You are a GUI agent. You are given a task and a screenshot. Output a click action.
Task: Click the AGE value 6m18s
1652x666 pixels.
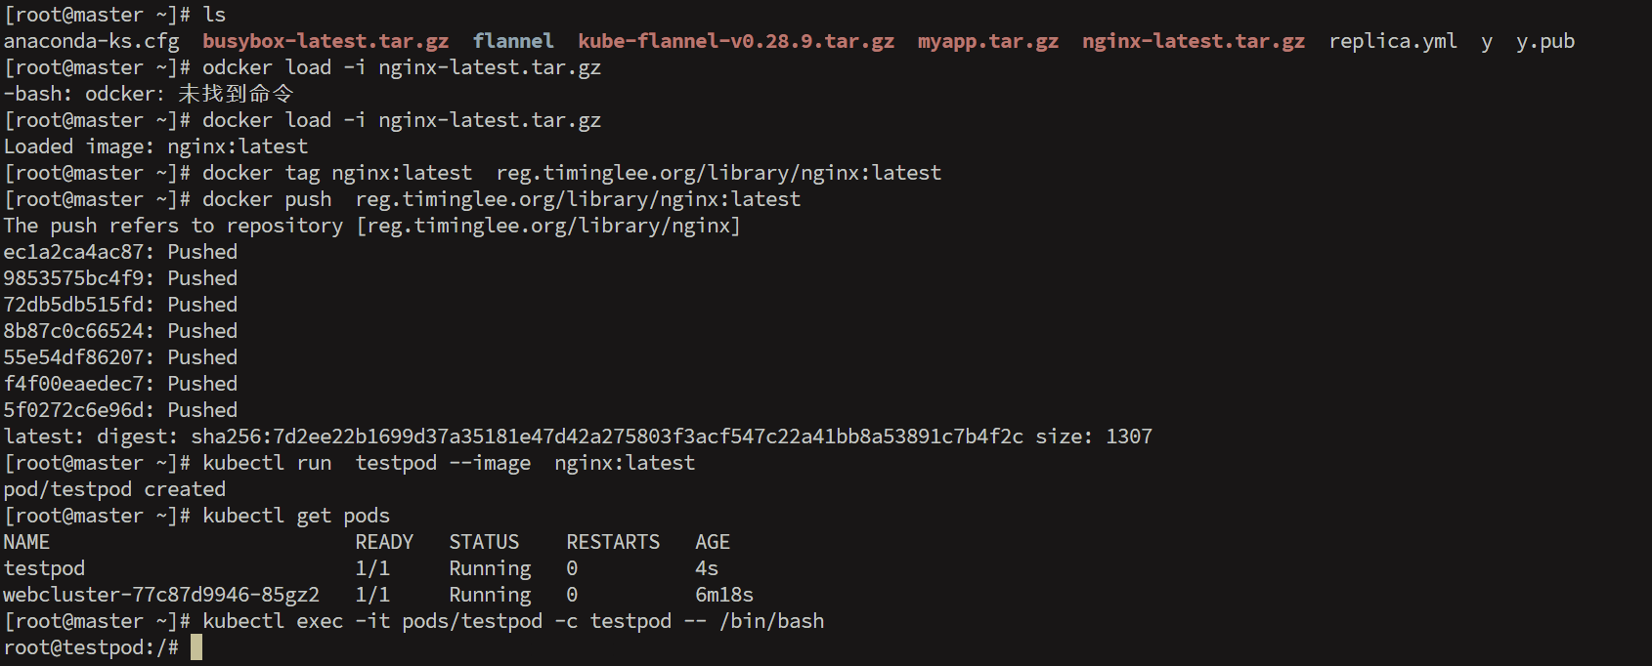tap(724, 595)
